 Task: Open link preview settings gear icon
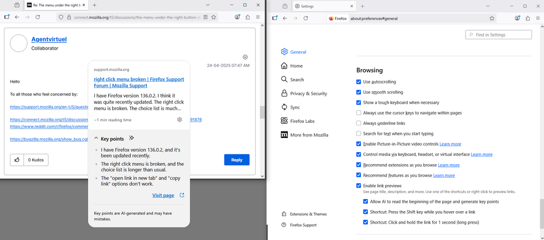(x=179, y=119)
